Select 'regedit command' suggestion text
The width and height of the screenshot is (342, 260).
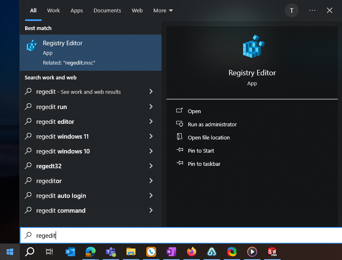click(x=61, y=211)
